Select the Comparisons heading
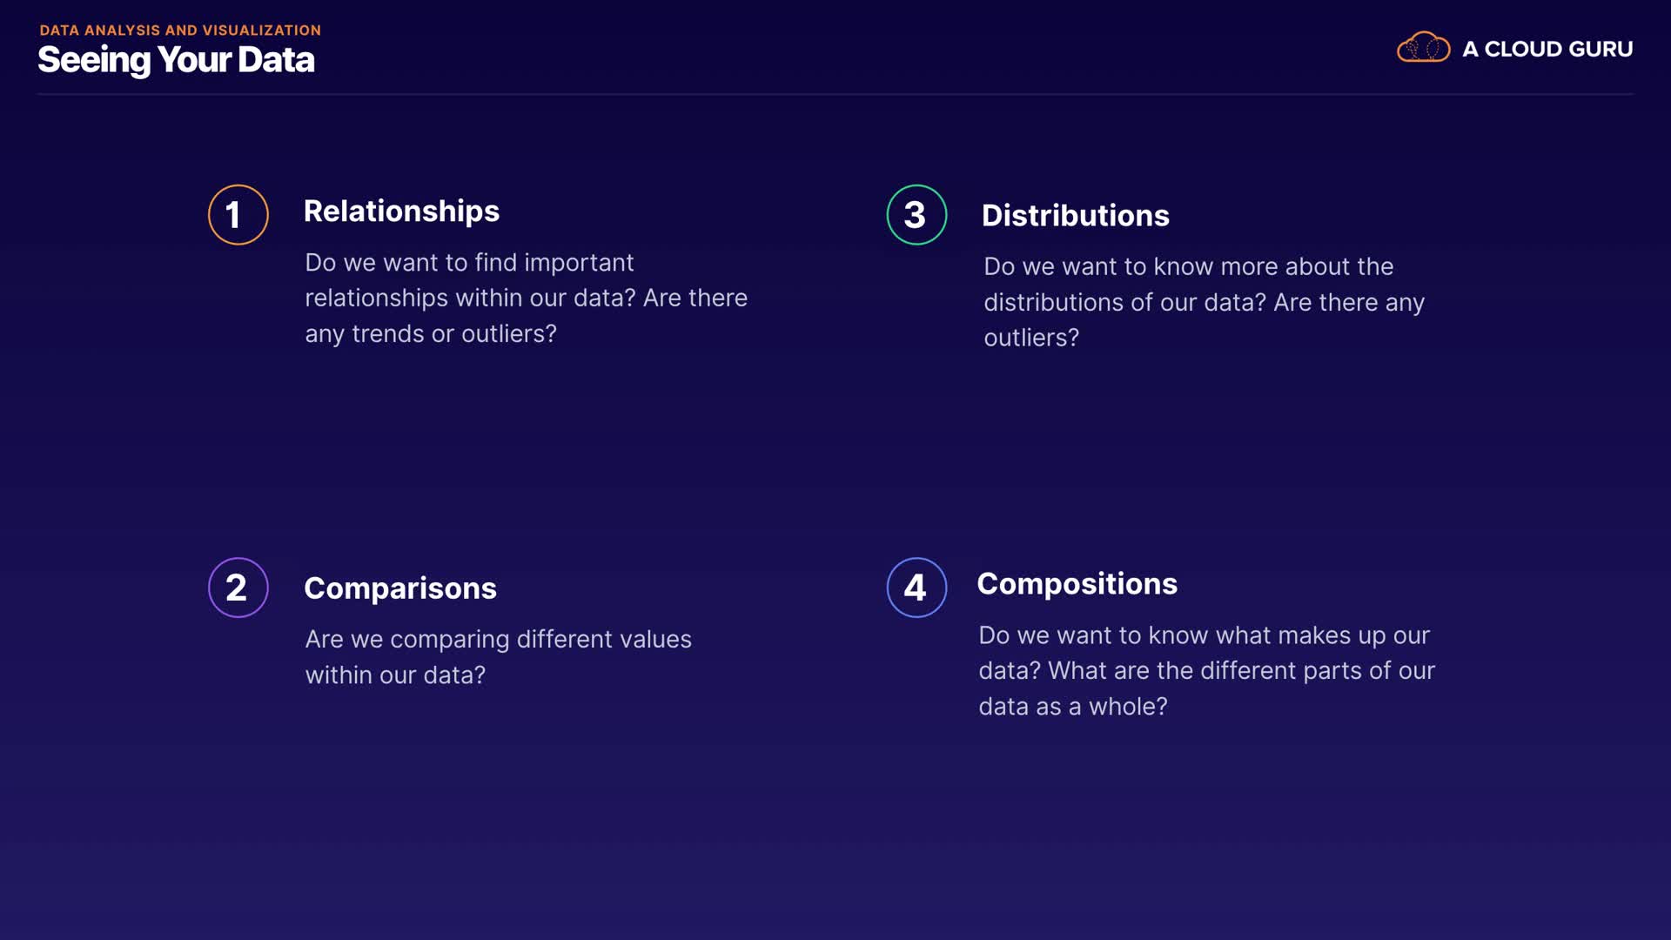This screenshot has height=940, width=1671. point(400,588)
